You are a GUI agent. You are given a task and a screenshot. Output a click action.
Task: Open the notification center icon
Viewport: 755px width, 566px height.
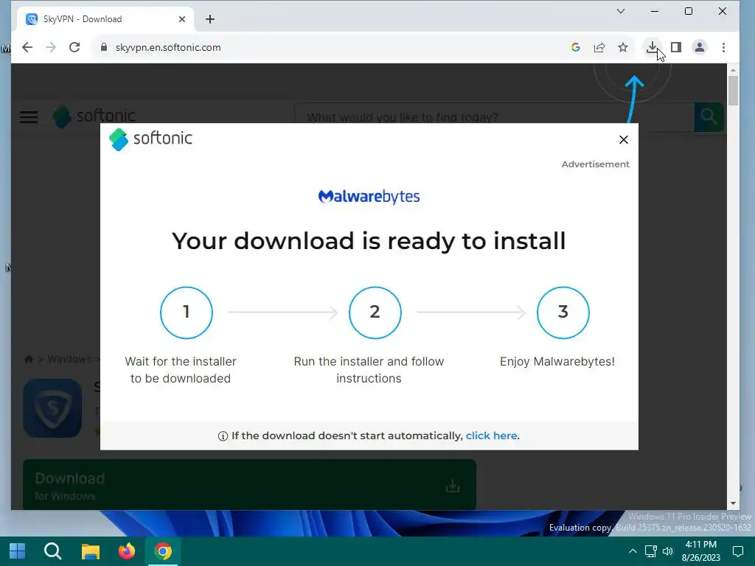coord(737,551)
